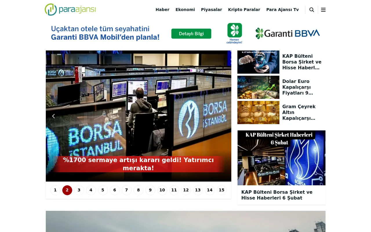Select slide 1 in the carousel pagination
This screenshot has height=232, width=371.
tap(55, 190)
